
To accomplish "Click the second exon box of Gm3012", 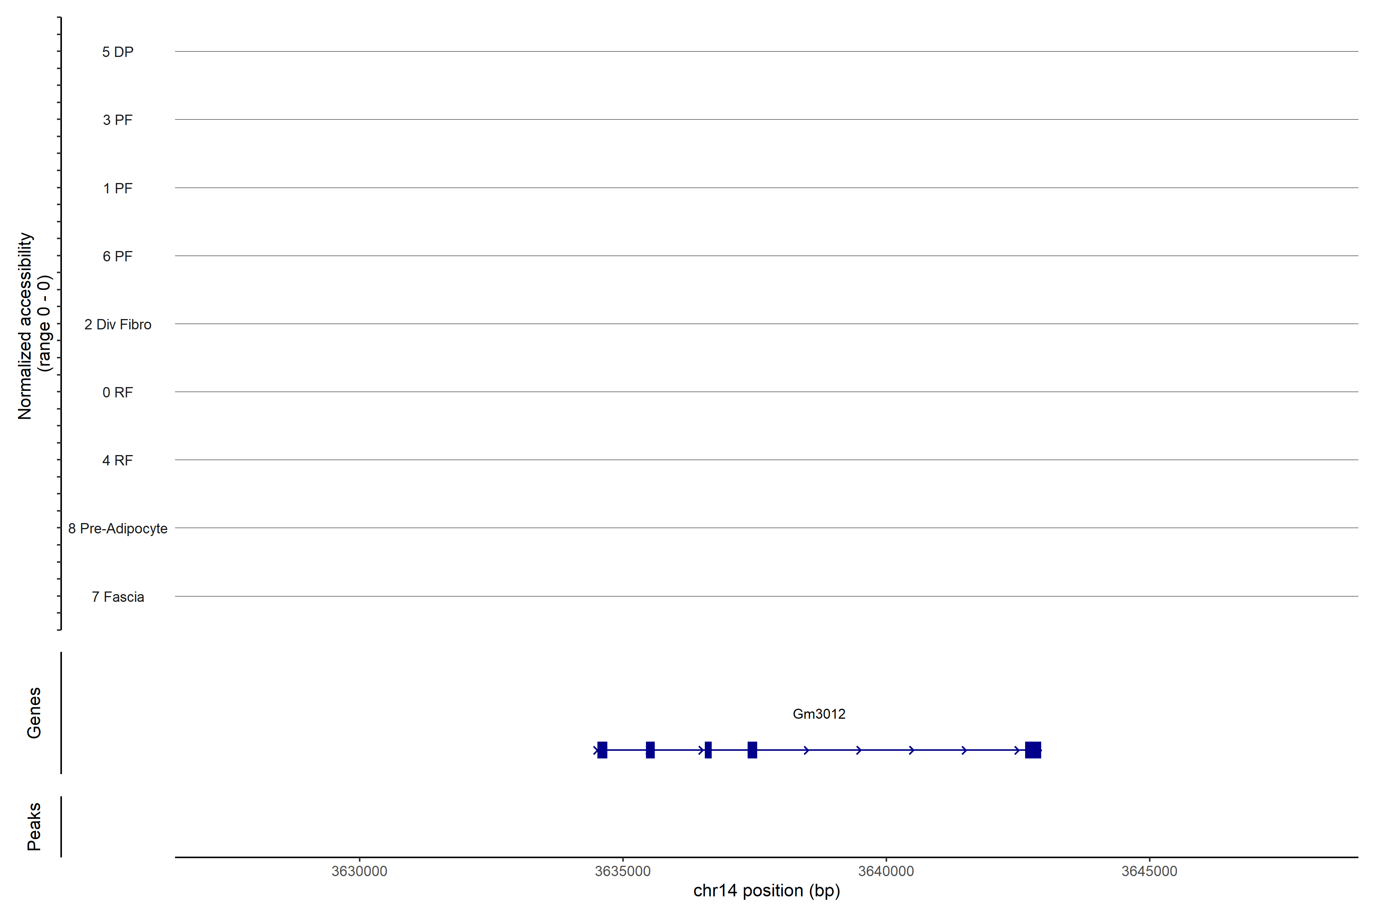I will pos(650,750).
